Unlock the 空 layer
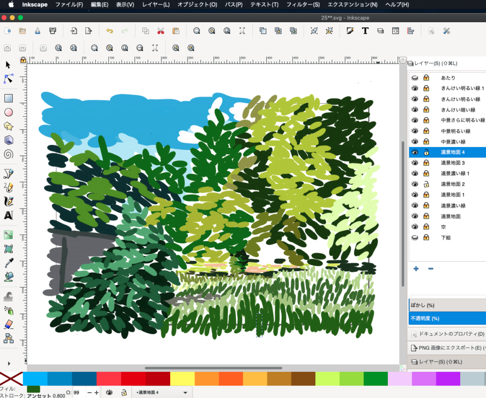 coord(427,227)
